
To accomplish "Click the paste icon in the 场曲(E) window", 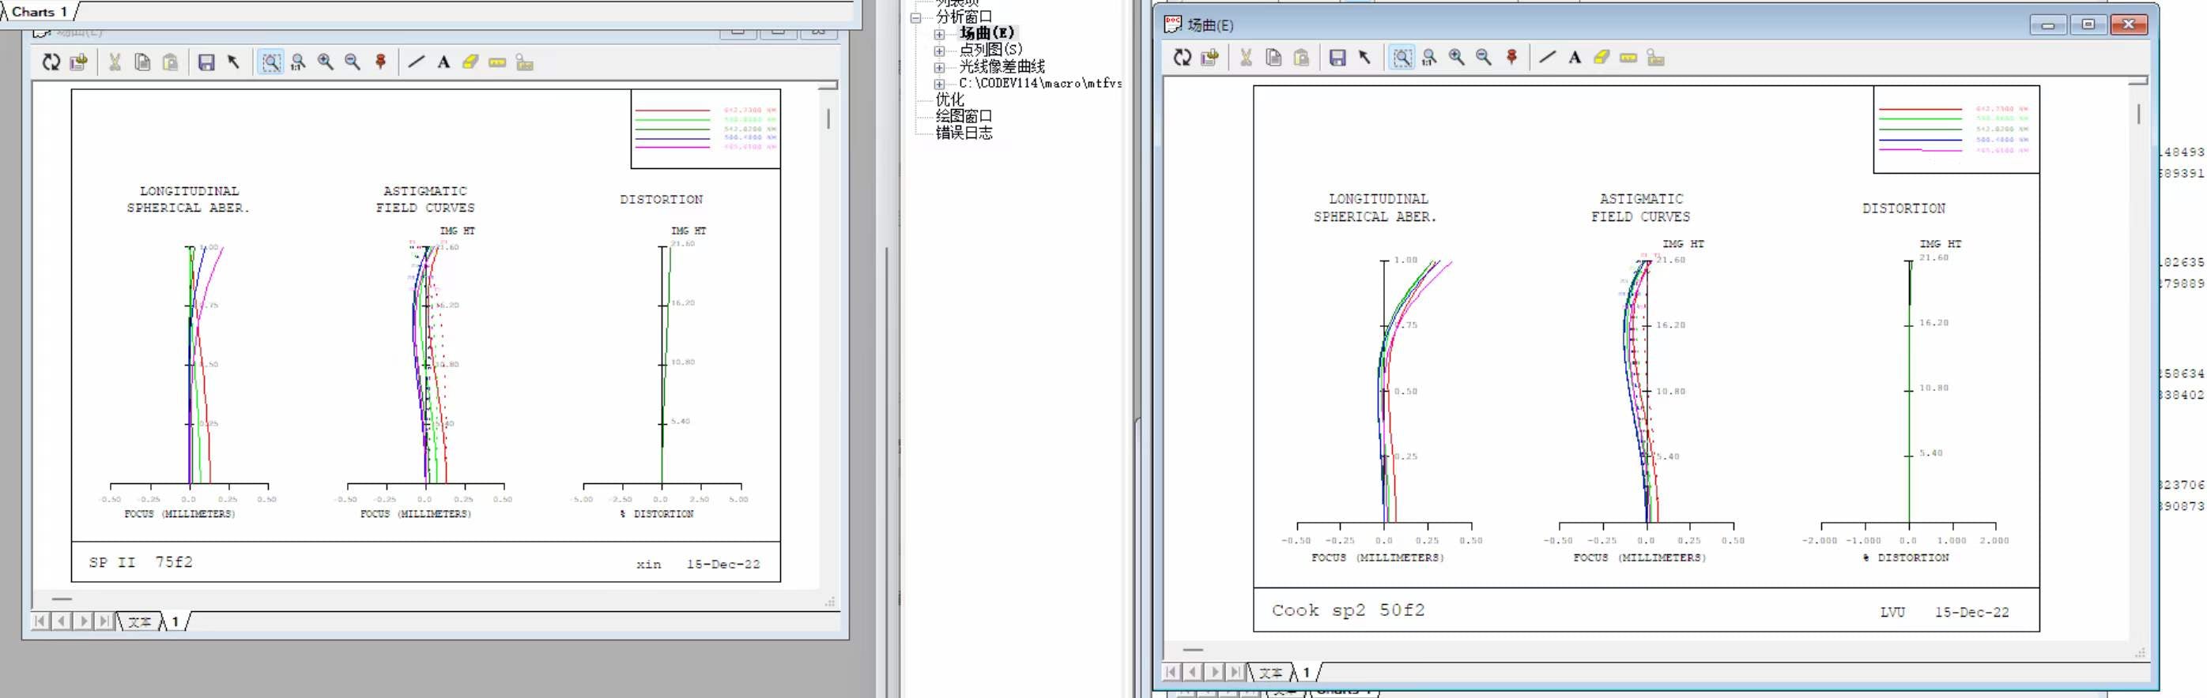I will click(x=1301, y=58).
